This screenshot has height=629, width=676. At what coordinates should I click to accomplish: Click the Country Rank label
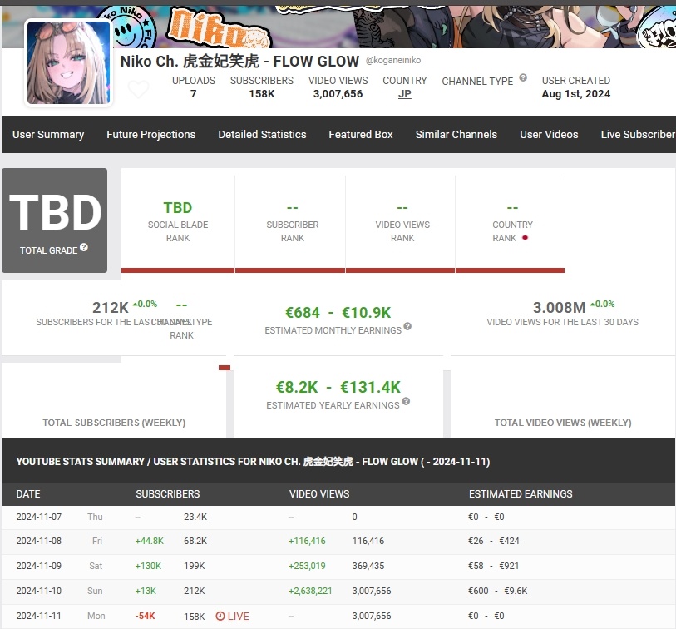pyautogui.click(x=512, y=231)
